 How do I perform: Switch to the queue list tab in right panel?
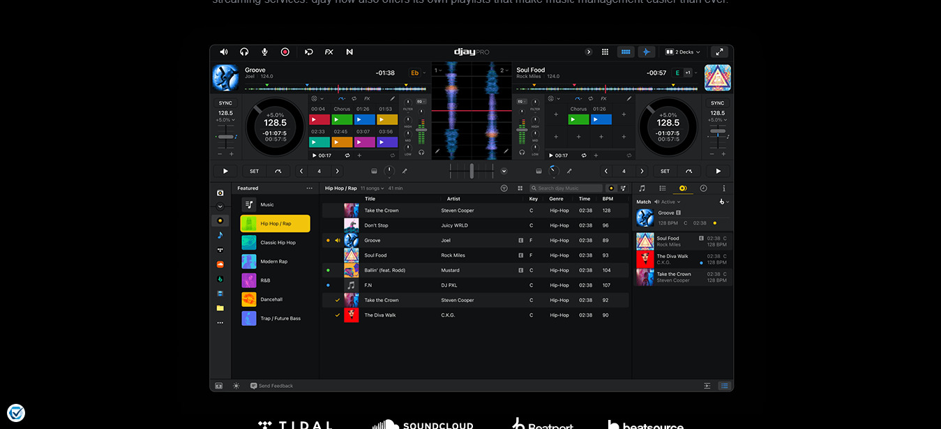[663, 188]
